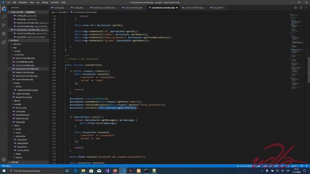Image resolution: width=310 pixels, height=174 pixels.
Task: Open the Mail app from the taskbar
Action: click(99, 171)
